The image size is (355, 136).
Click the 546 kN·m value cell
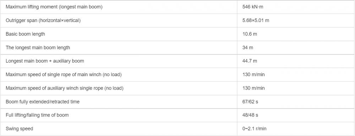click(296, 7)
